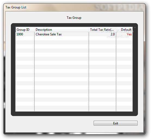Screen dimensions: 151x140
Task: Sort by the Group ID column header
Action: 25,30
